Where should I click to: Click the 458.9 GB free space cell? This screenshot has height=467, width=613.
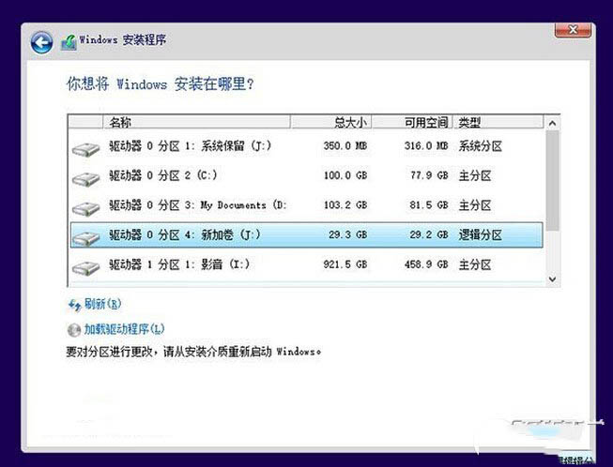[x=426, y=264]
